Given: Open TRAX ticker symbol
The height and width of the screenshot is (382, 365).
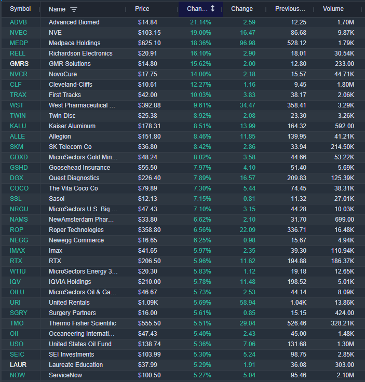Looking at the screenshot, I should [x=18, y=95].
